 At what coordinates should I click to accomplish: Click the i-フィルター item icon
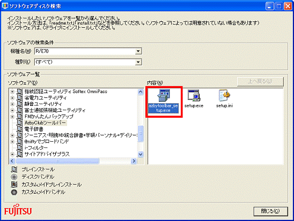click(x=20, y=148)
